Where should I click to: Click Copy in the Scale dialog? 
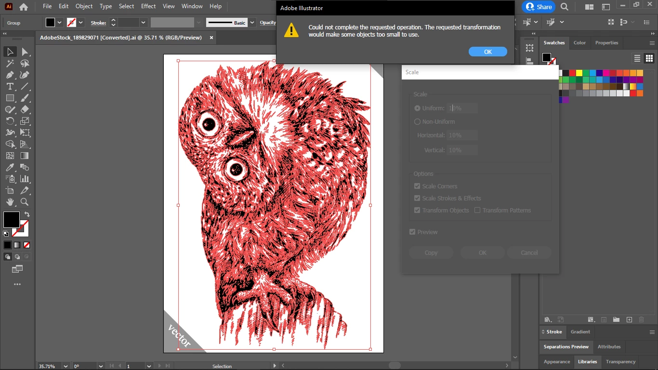(431, 252)
